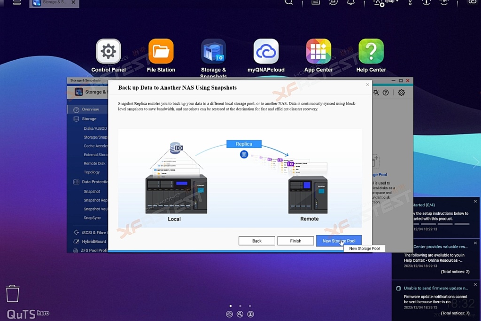Viewport: 481px width, 321px height.
Task: Click the 'ge Pool' link in Storage window
Action: click(380, 175)
